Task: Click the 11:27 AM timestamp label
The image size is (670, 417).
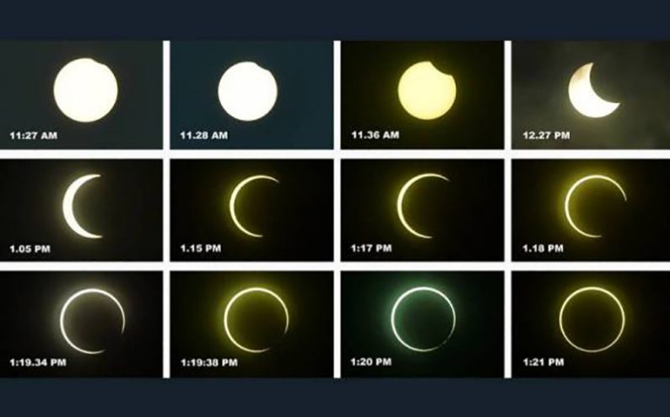Action: tap(33, 136)
